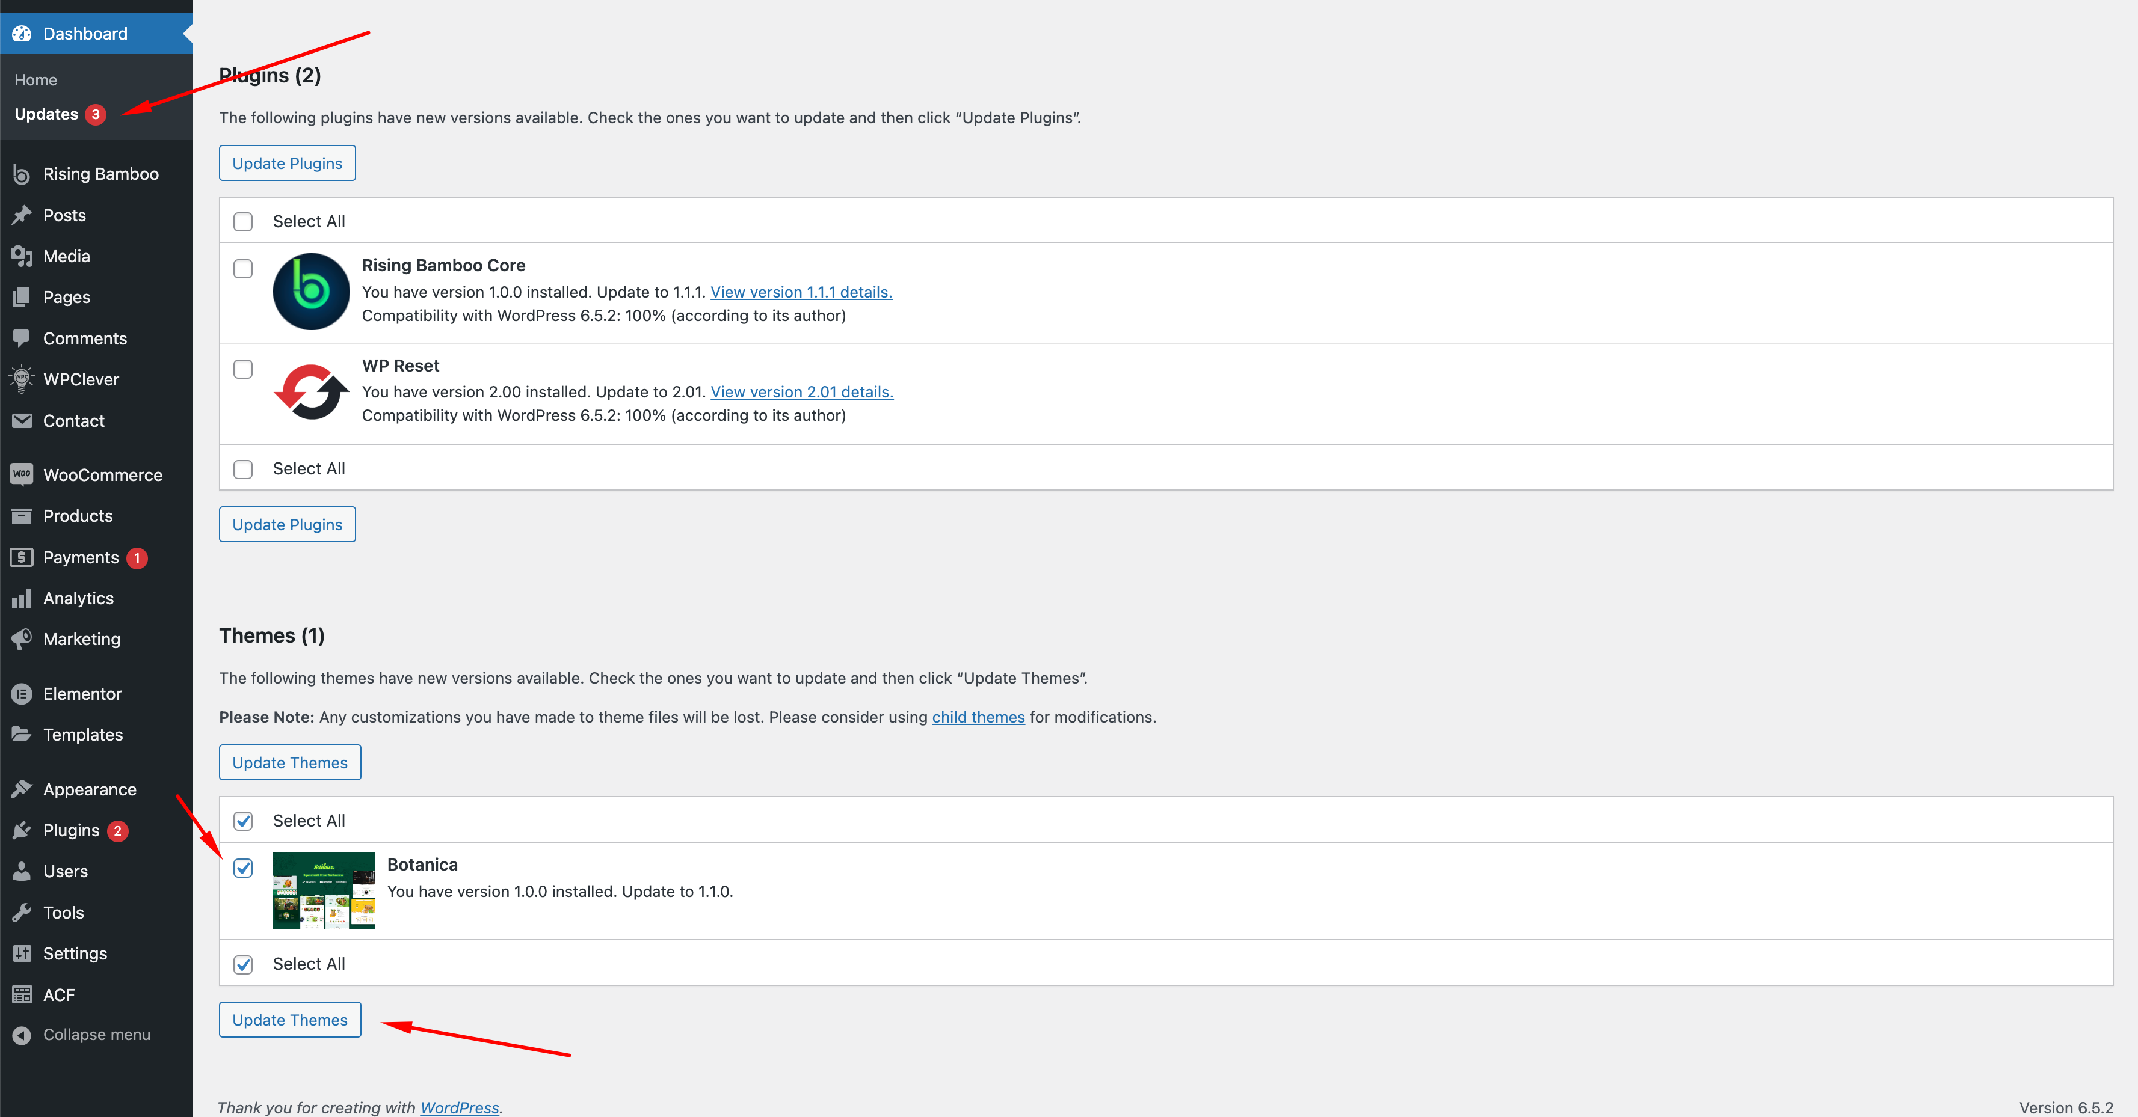
Task: Click the bottom Update Themes button
Action: pos(290,1020)
